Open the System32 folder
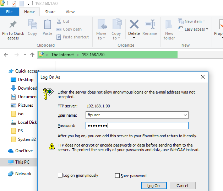This screenshot has width=223, height=191. pyautogui.click(x=23, y=139)
